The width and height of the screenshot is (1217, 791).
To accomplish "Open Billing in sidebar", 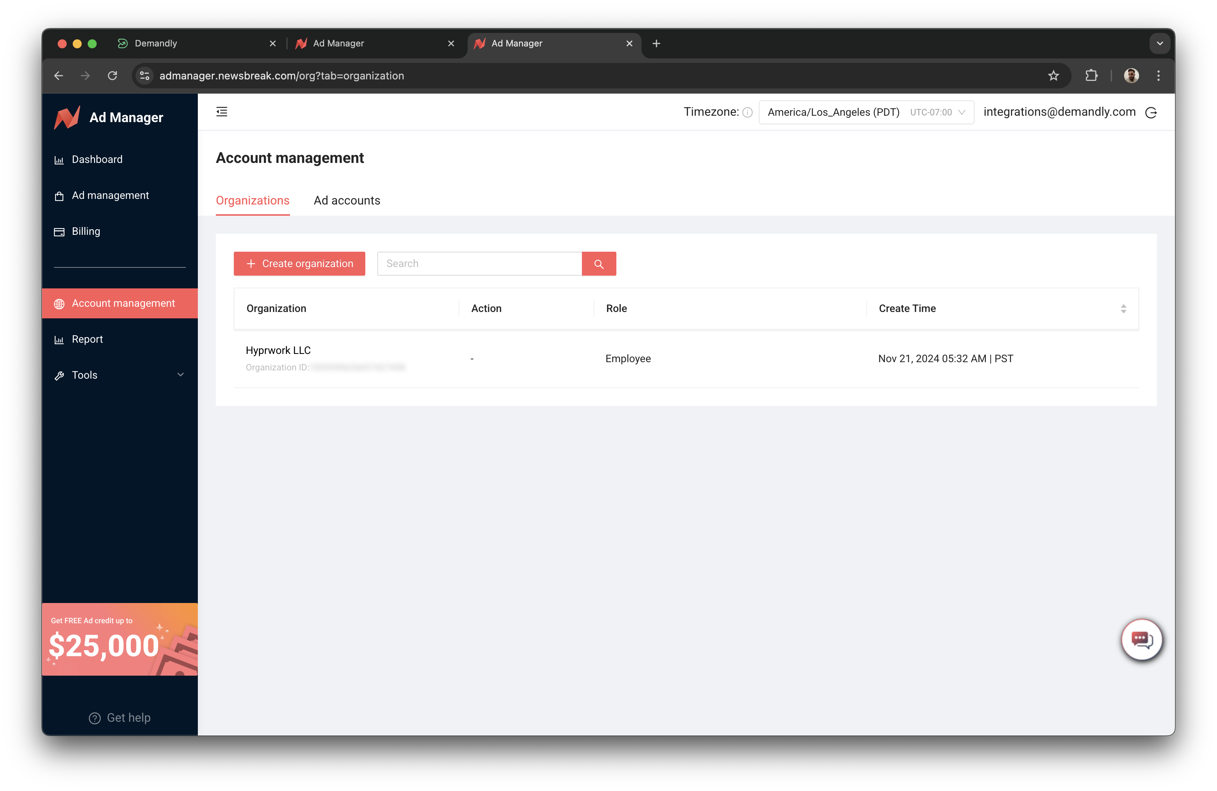I will (x=86, y=231).
